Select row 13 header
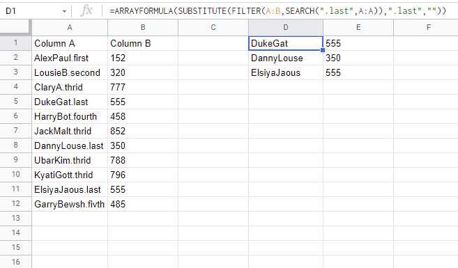 (x=16, y=218)
